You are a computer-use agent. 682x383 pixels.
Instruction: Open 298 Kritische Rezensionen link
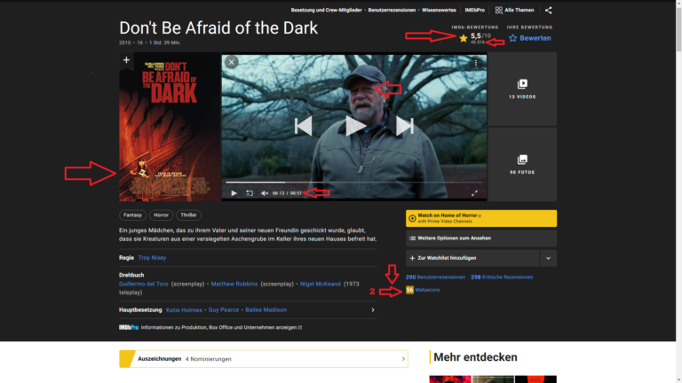pos(502,277)
